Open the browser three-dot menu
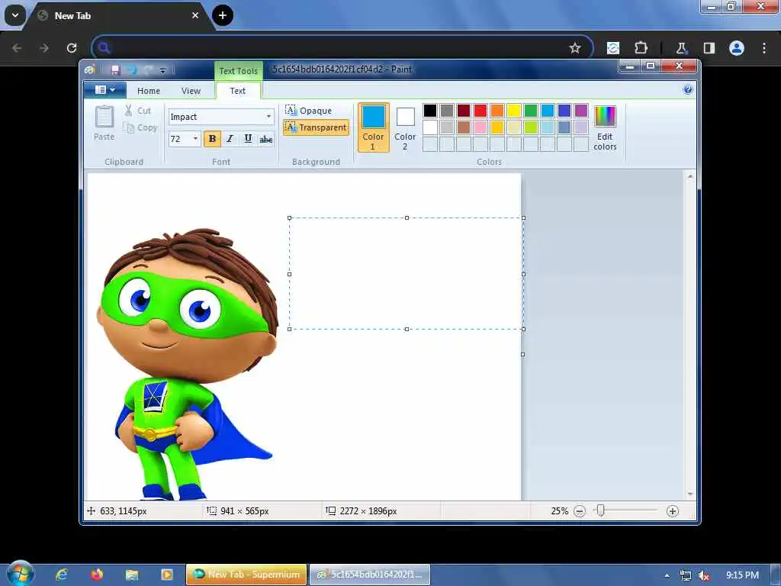 click(x=764, y=48)
